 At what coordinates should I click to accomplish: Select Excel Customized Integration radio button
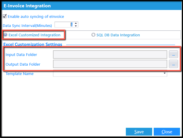click(x=5, y=35)
